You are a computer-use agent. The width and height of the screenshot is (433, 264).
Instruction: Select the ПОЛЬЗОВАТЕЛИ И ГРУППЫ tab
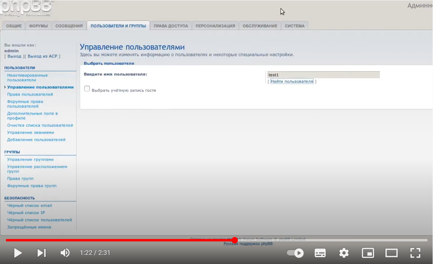coord(118,26)
